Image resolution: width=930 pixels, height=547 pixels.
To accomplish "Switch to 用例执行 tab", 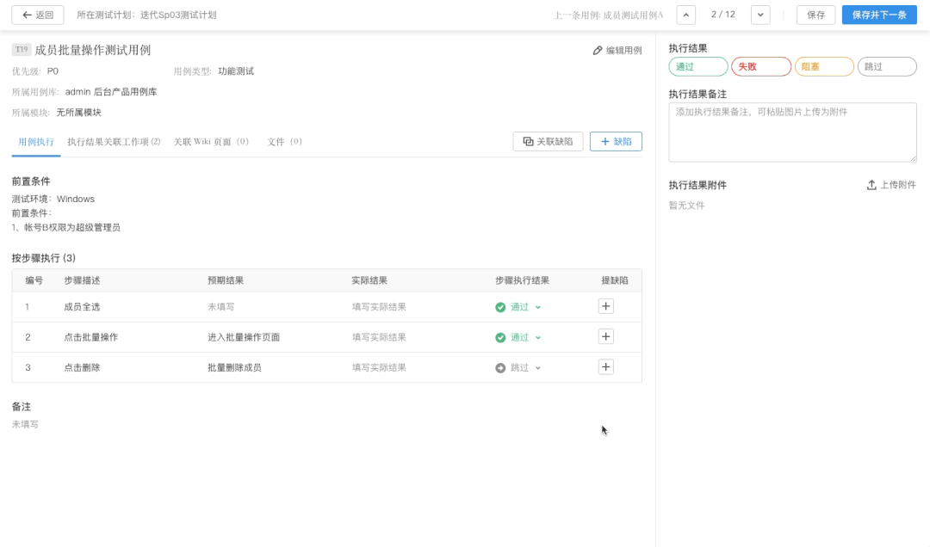I will click(x=36, y=142).
